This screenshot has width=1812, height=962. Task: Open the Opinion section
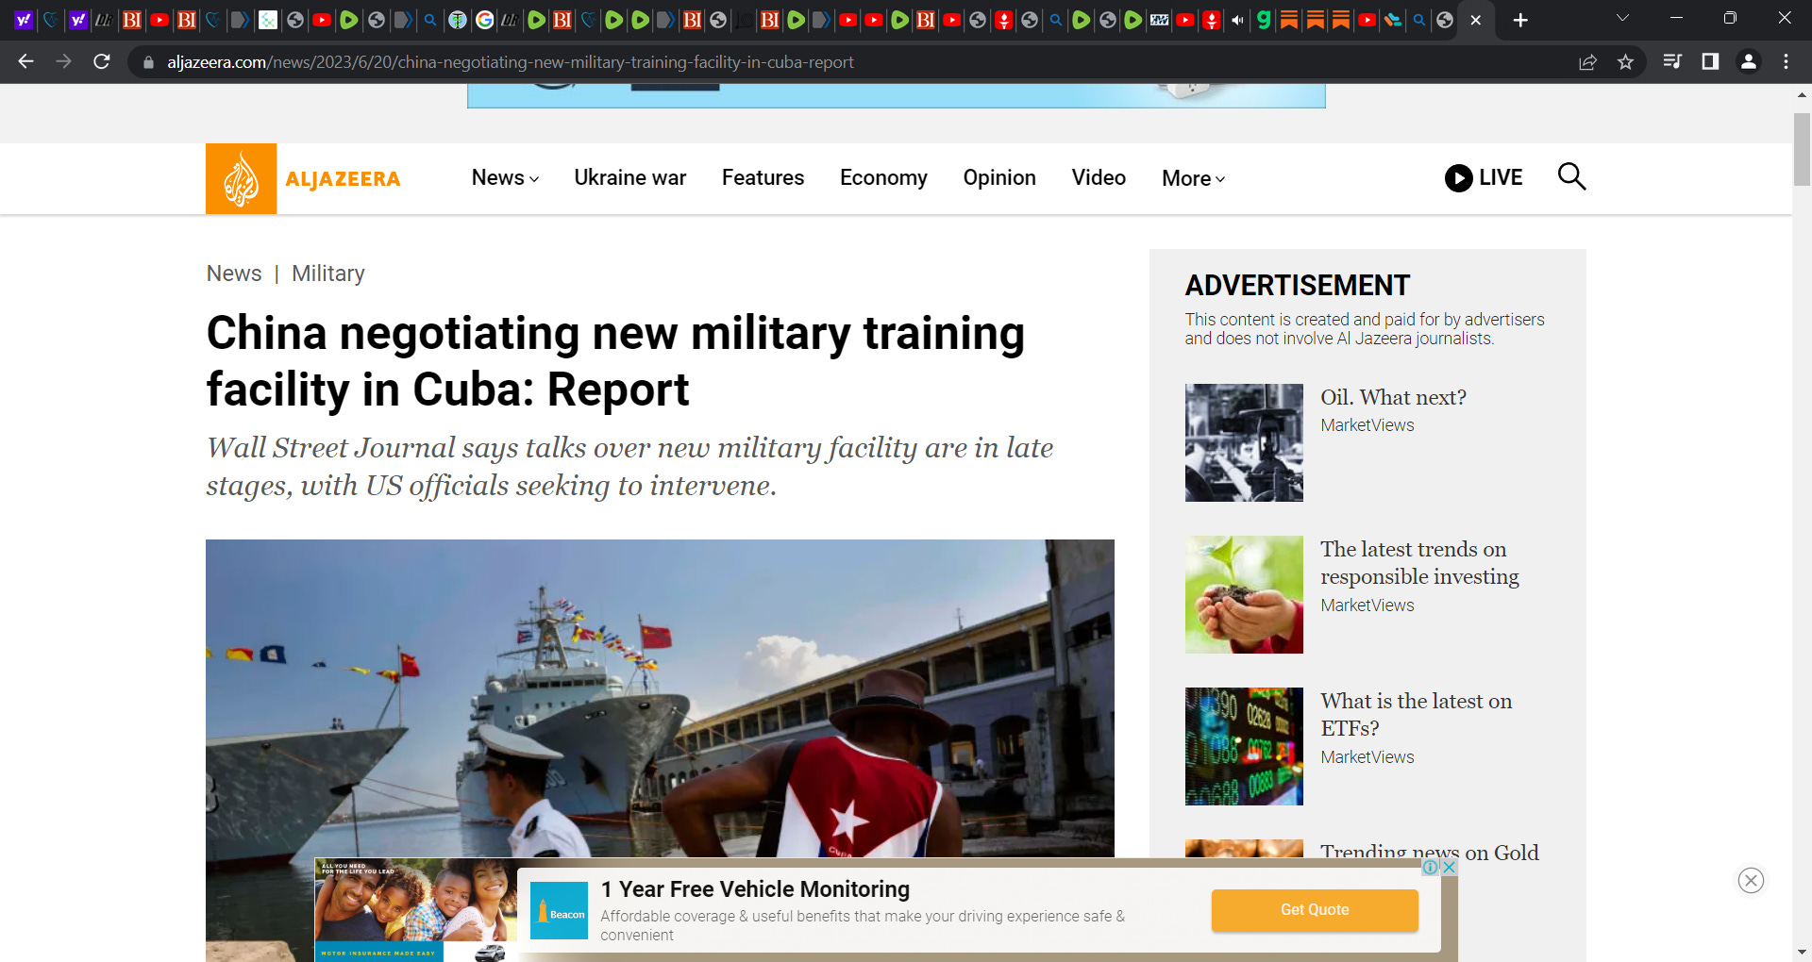coord(999,177)
